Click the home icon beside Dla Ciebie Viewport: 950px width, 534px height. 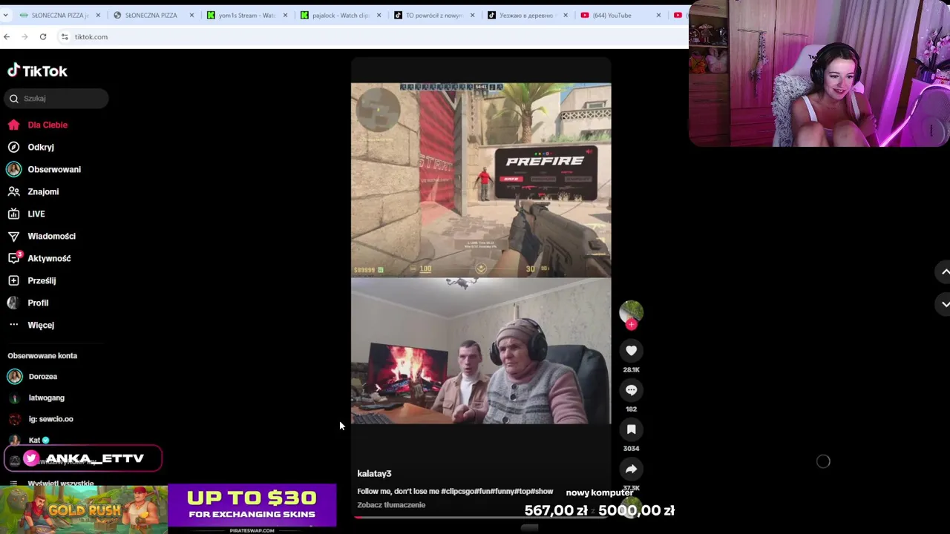pos(13,125)
